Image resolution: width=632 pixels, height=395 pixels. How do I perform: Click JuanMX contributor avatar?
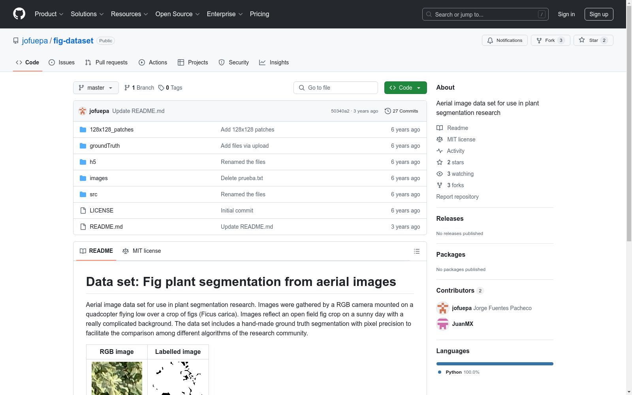[x=443, y=324]
